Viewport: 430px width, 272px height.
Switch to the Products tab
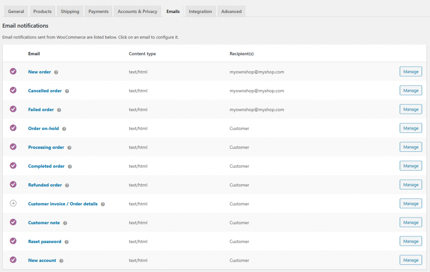click(42, 11)
